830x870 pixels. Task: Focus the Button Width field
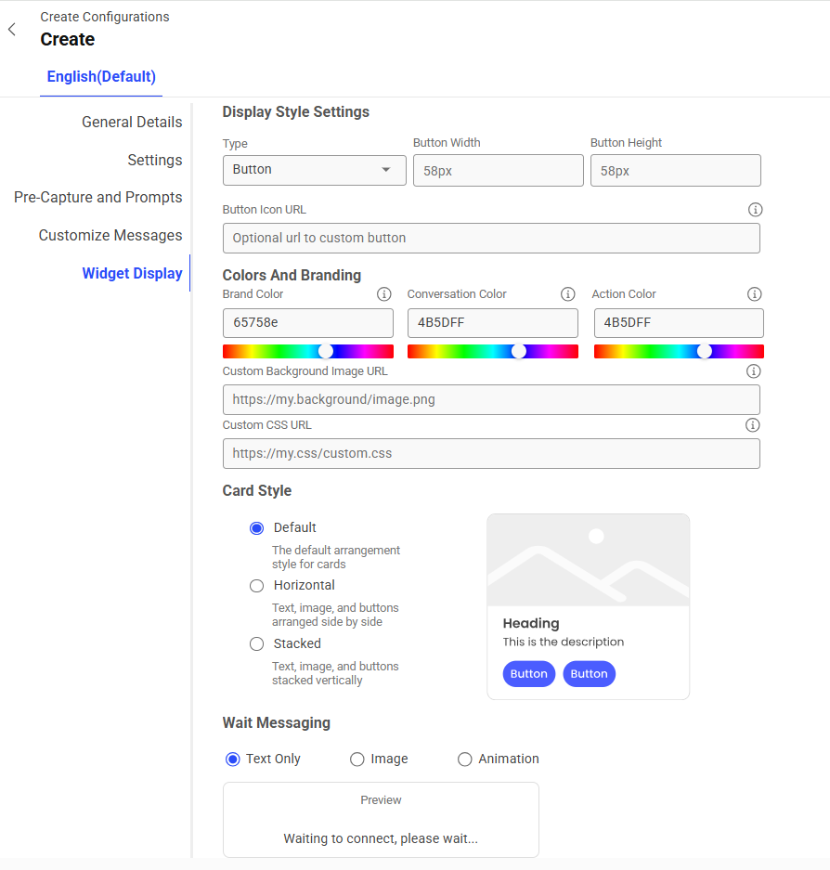499,170
